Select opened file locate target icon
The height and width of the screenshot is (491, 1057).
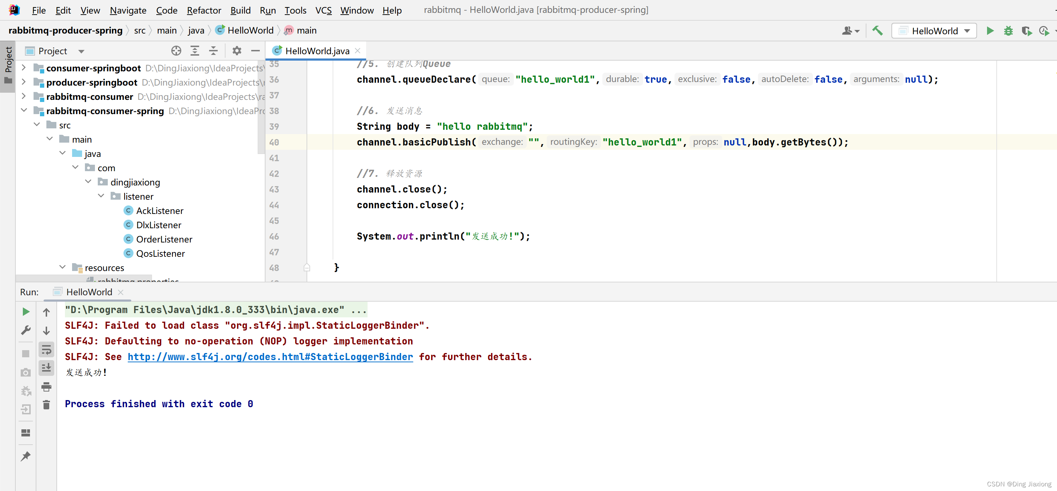pyautogui.click(x=176, y=51)
